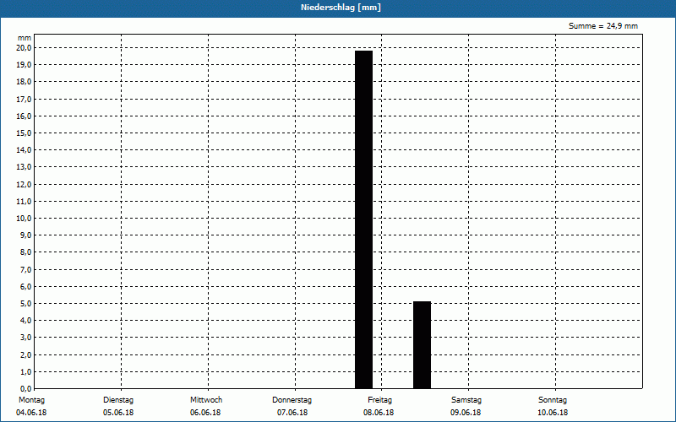Click the 'Niederschlag [mm]' chart title
Screen dimensions: 676x422
(x=341, y=8)
